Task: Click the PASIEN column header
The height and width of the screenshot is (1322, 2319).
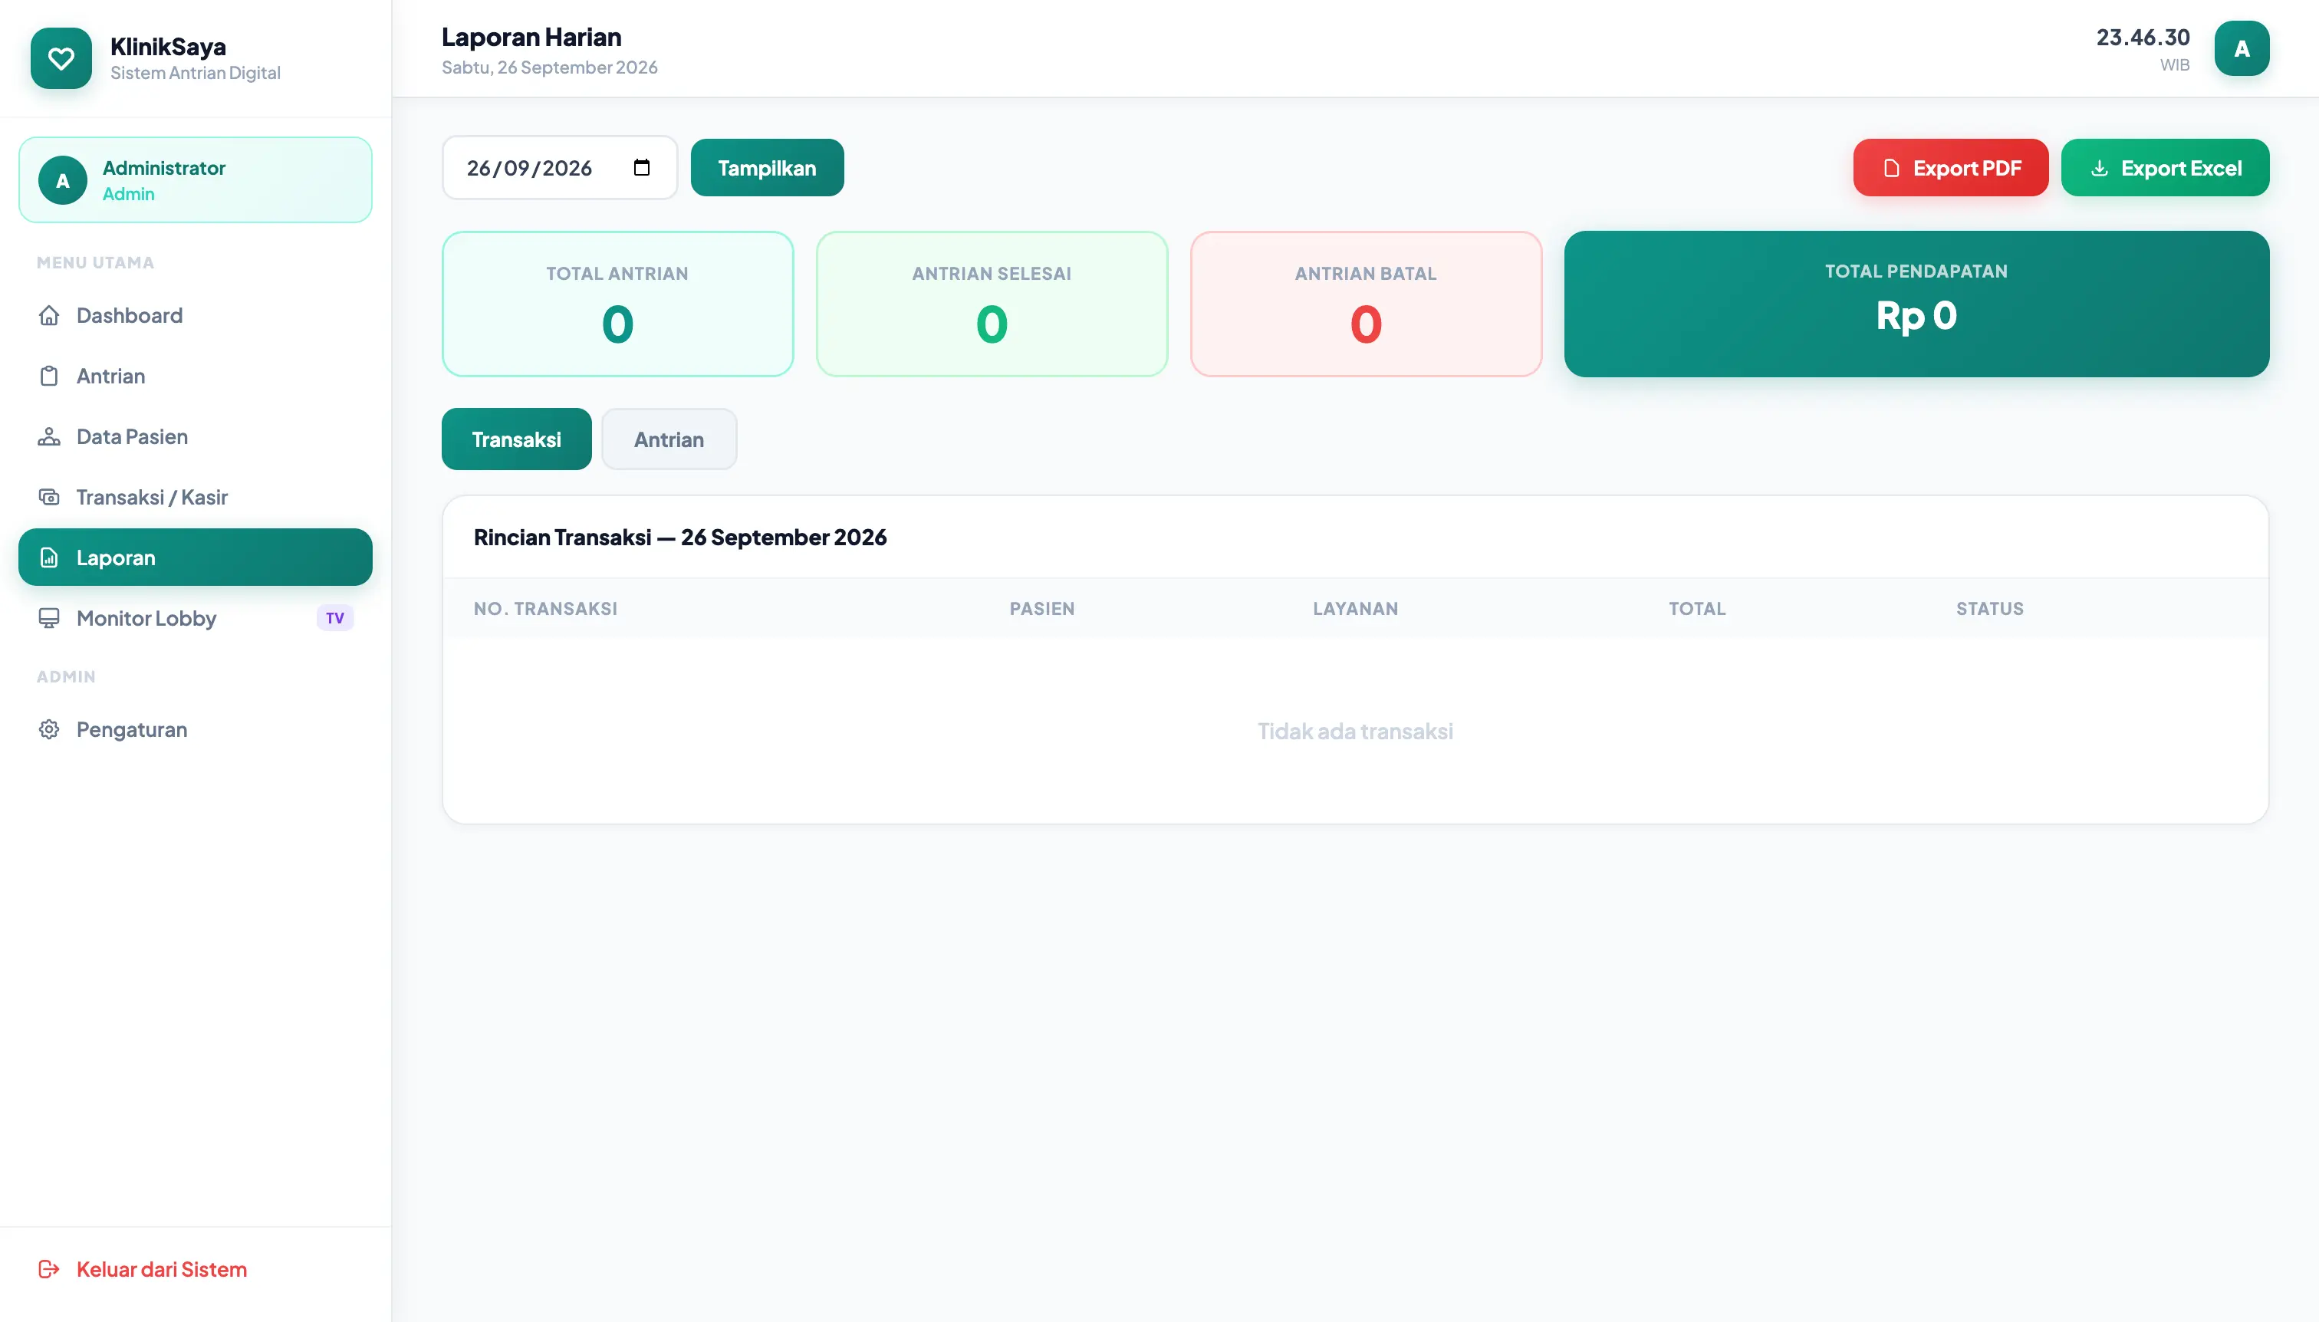Action: click(1041, 610)
